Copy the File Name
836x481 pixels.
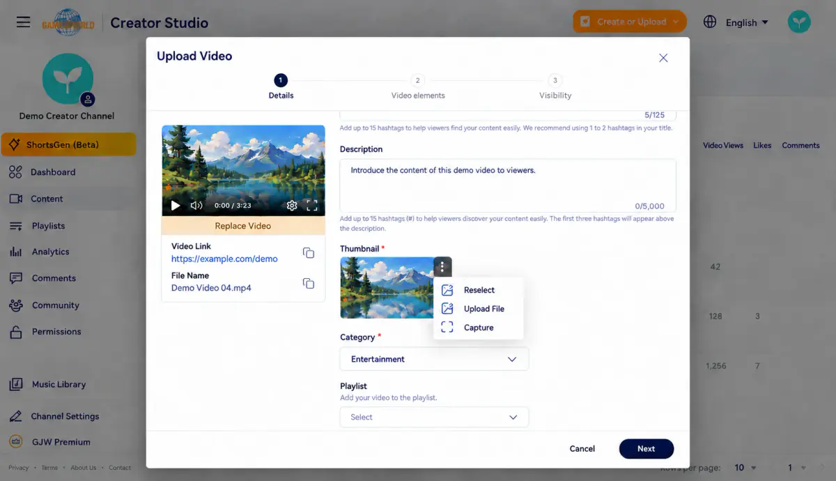point(309,283)
